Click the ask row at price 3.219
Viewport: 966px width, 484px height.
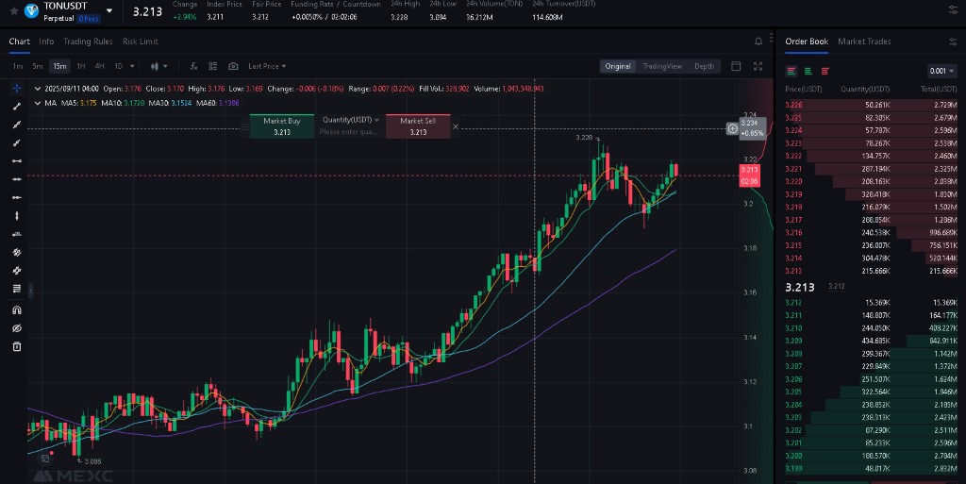(x=871, y=194)
